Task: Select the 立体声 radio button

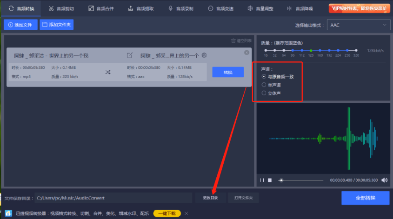Action: (264, 93)
